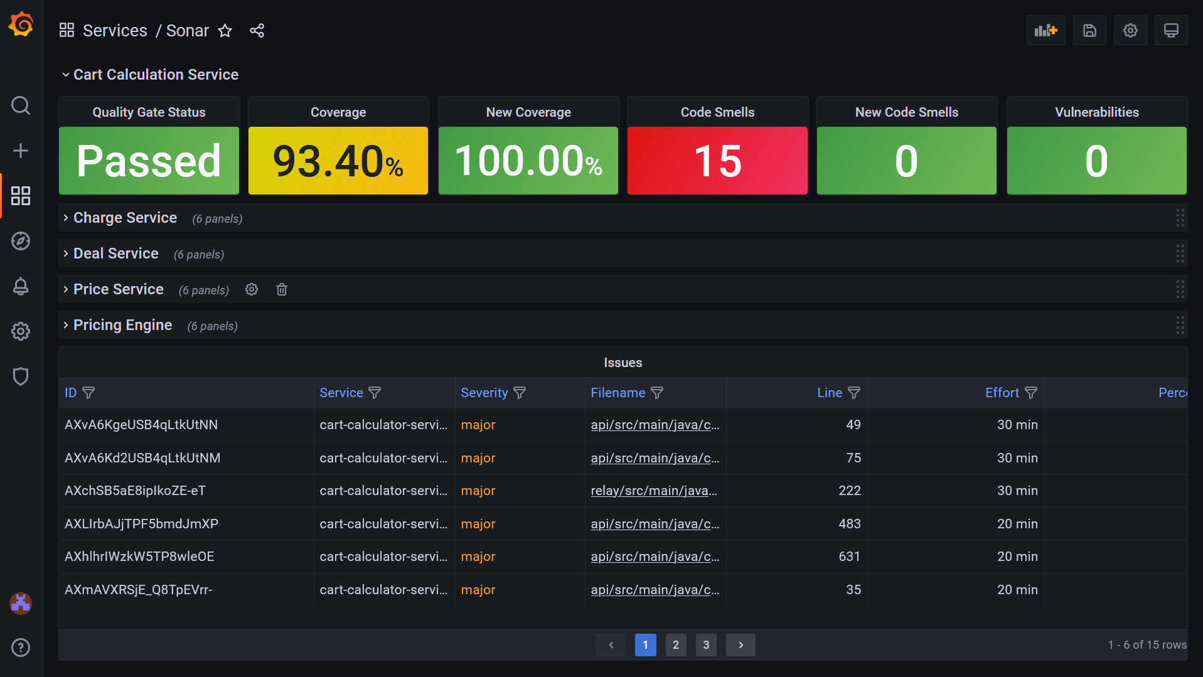Screen dimensions: 1203x677
Task: Go to next page of Issues table
Action: pos(741,645)
